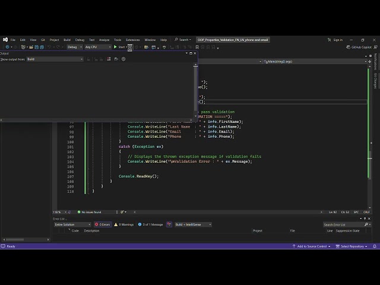Click the Open File folder icon
The width and height of the screenshot is (380, 285).
[31, 47]
